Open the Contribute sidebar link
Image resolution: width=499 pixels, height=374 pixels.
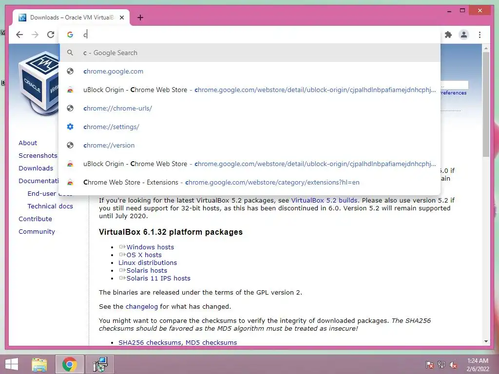tap(35, 219)
